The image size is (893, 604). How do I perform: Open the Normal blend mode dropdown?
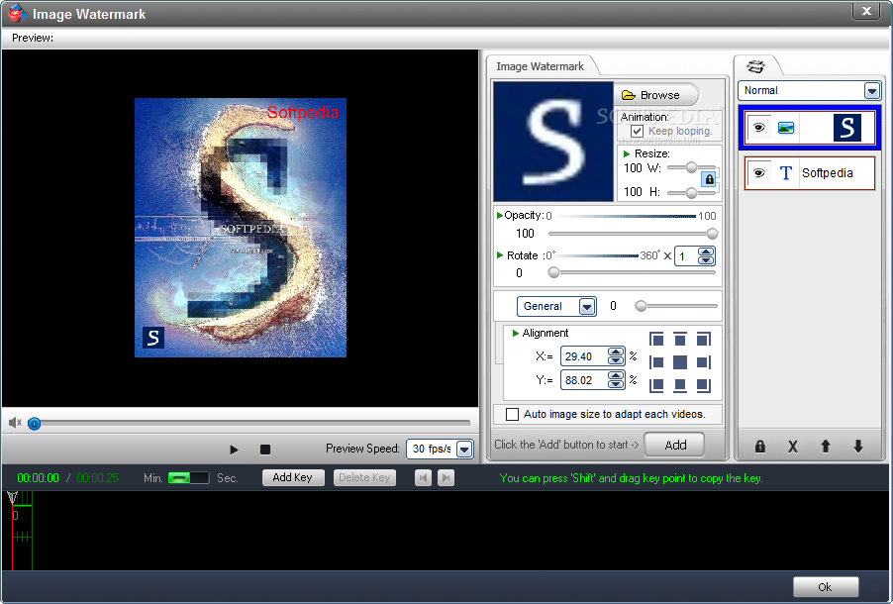click(x=871, y=91)
